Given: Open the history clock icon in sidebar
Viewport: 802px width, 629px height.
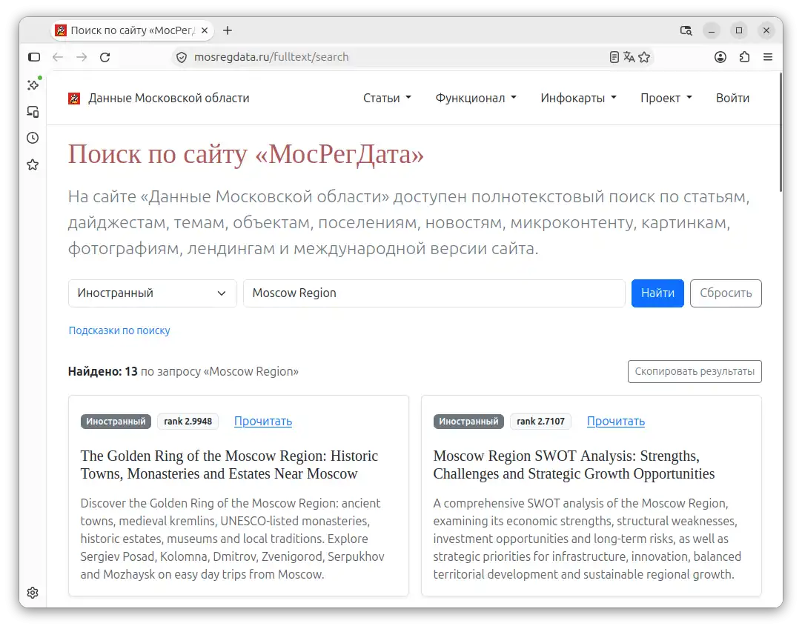Looking at the screenshot, I should (x=33, y=138).
